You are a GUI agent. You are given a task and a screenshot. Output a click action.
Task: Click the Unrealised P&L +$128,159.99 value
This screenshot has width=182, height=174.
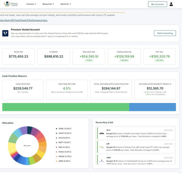(x=124, y=57)
